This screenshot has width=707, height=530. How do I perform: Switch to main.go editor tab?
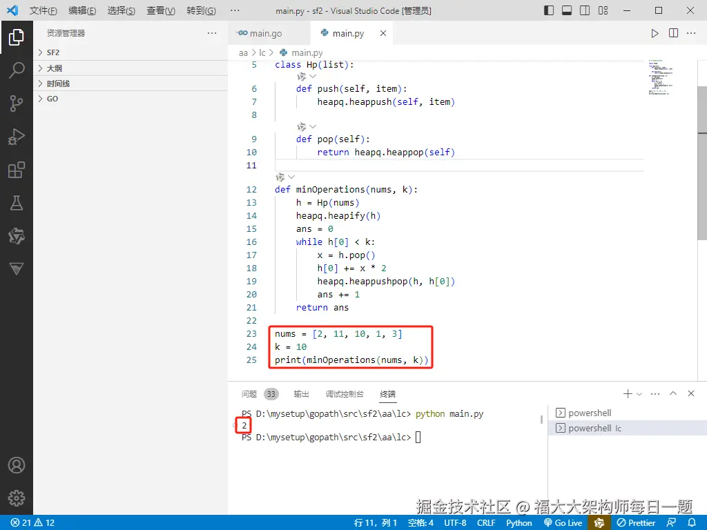point(269,33)
